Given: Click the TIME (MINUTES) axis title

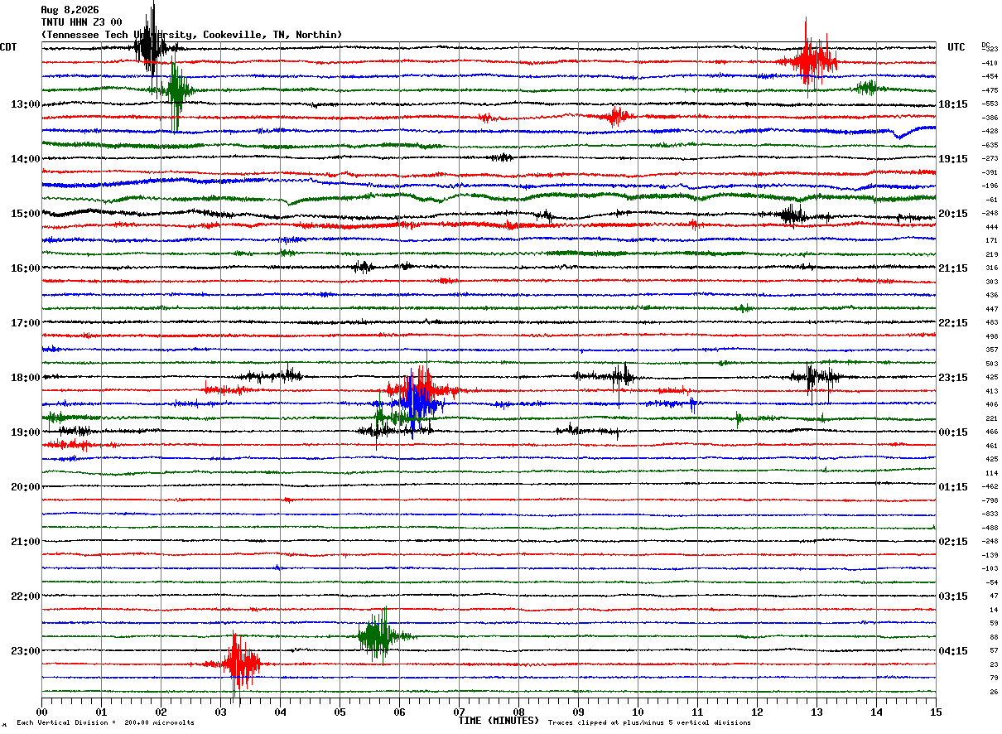Looking at the screenshot, I should (x=499, y=721).
